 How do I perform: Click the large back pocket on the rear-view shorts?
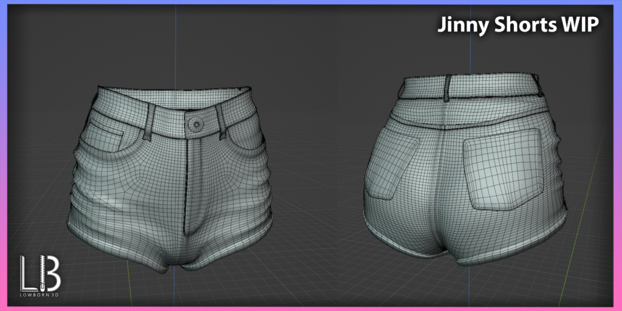click(504, 169)
